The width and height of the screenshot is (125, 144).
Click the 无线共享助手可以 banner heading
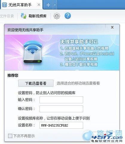click(x=79, y=42)
